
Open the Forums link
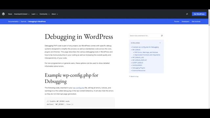tap(177, 22)
